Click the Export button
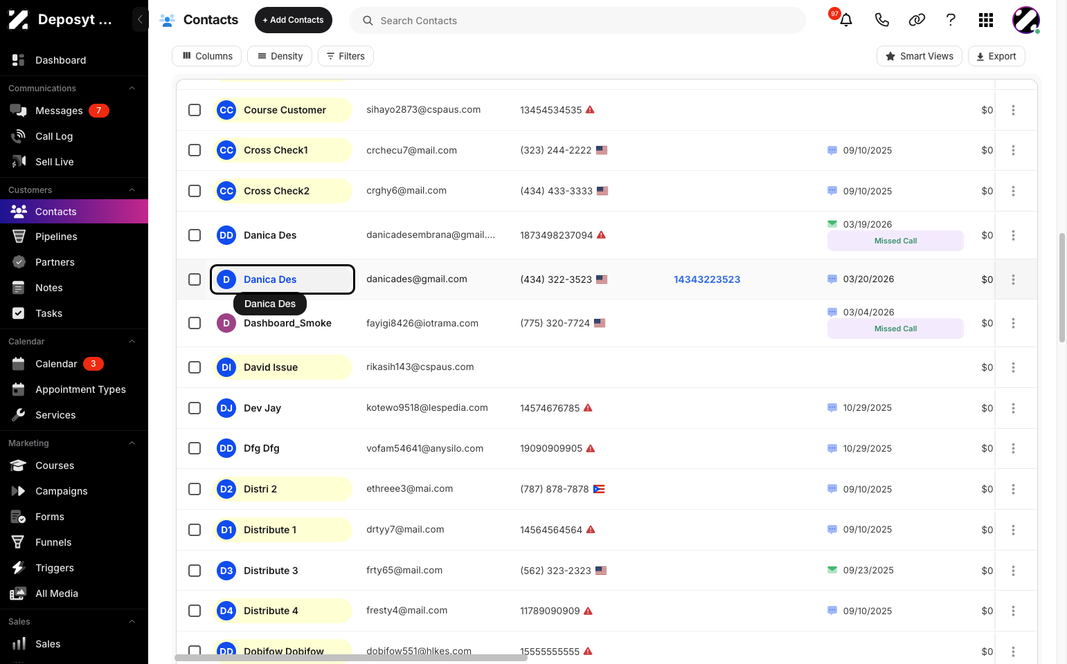The width and height of the screenshot is (1067, 664). coord(996,56)
